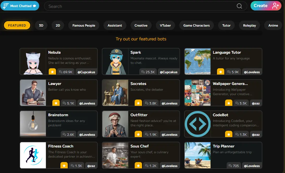This screenshot has width=285, height=173.
Task: Click the search magnifier icon
Action: point(239,6)
